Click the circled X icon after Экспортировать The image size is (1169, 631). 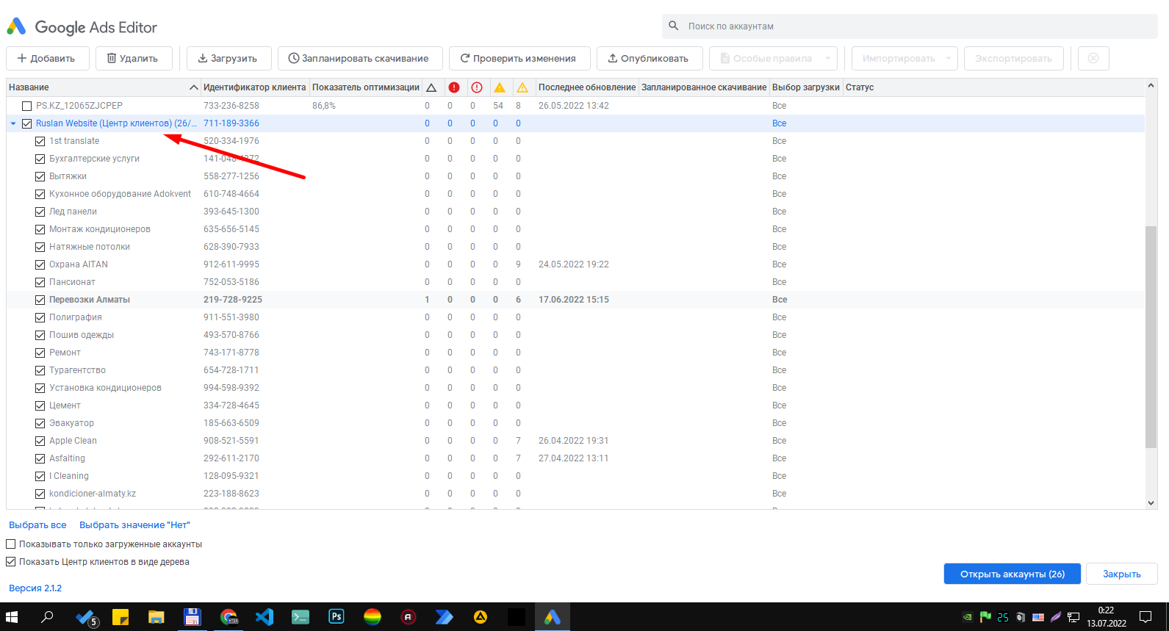tap(1093, 58)
